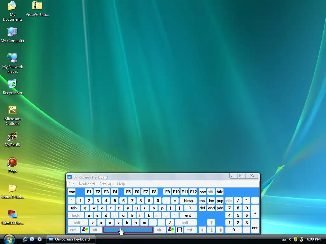Click the clock showing 6:00 PM
Image resolution: width=326 pixels, height=244 pixels.
pos(314,239)
